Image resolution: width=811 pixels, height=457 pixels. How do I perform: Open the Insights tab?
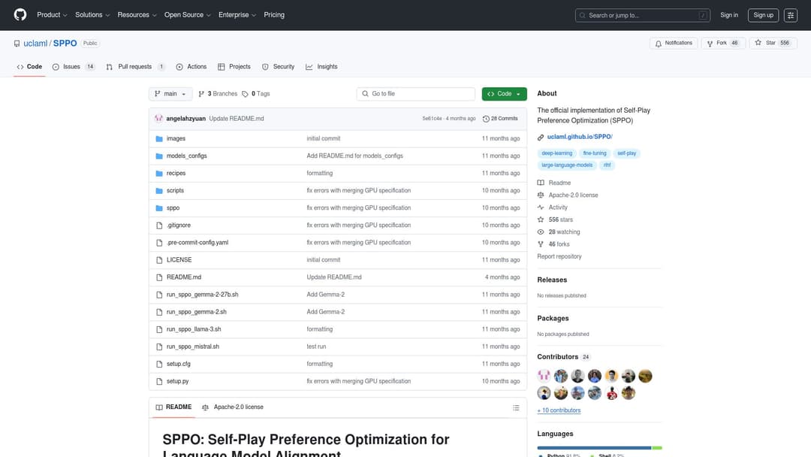coord(321,67)
